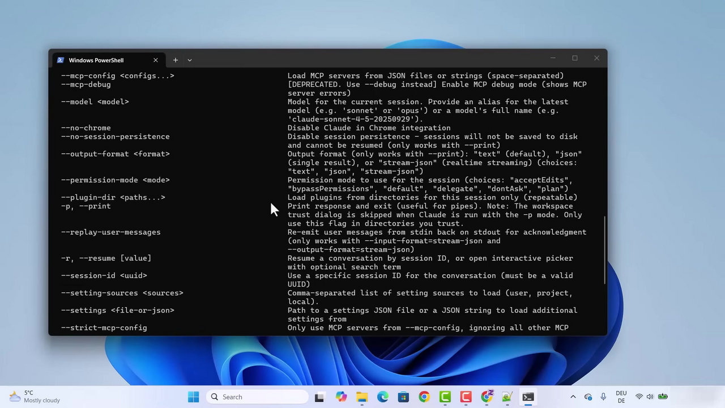The width and height of the screenshot is (725, 408).
Task: Maximize the PowerShell terminal window
Action: pos(575,58)
